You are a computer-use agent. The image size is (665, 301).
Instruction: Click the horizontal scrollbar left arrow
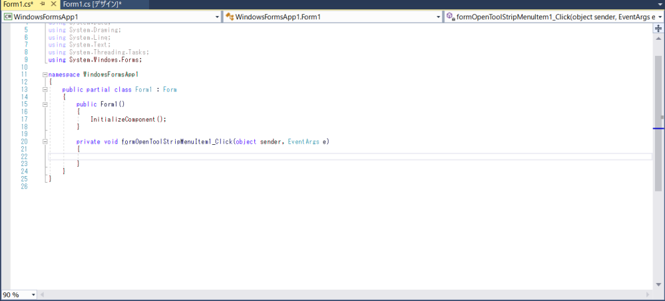[42, 294]
